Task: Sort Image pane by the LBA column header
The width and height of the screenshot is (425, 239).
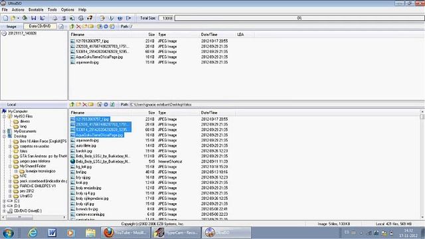Action: click(244, 35)
